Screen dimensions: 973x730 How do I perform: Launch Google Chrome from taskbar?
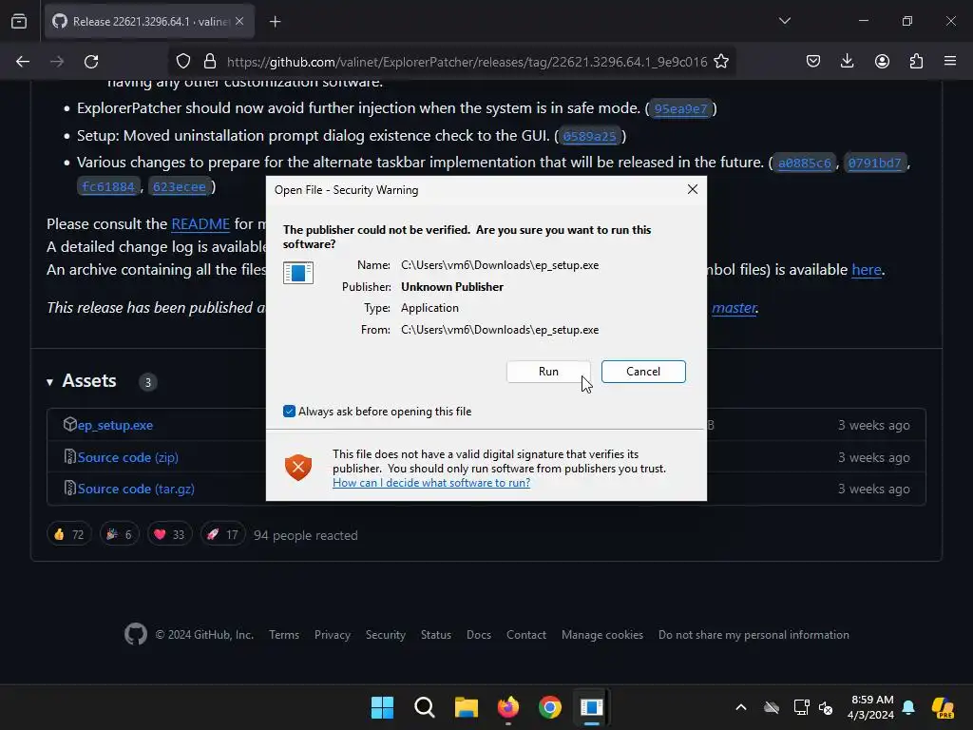tap(550, 707)
